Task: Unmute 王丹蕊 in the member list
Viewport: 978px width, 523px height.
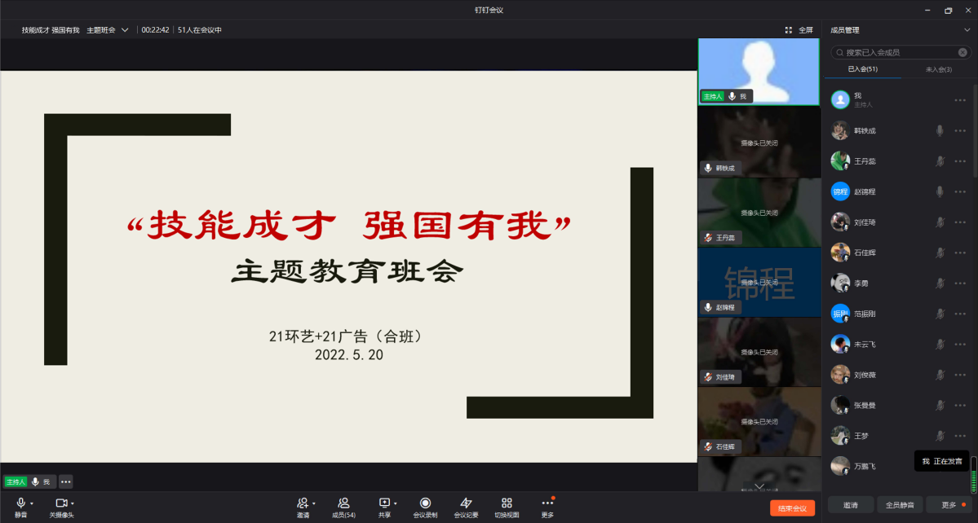Action: (940, 161)
